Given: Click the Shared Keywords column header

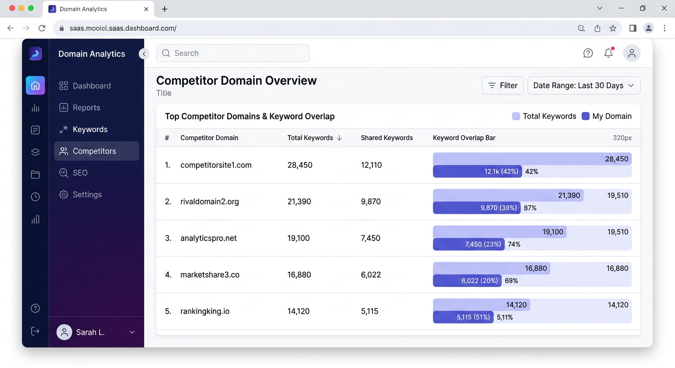Looking at the screenshot, I should click(x=387, y=138).
